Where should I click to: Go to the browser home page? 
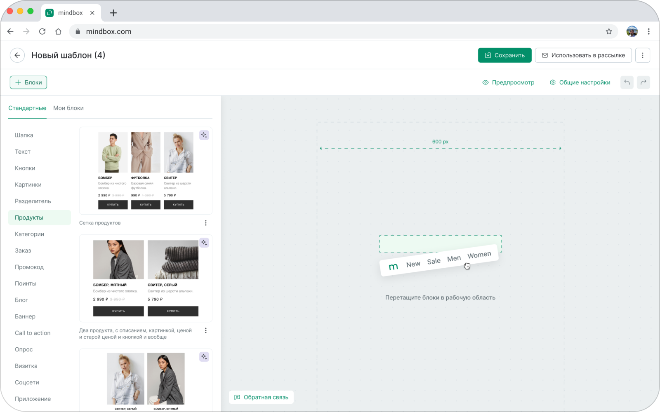pos(58,31)
